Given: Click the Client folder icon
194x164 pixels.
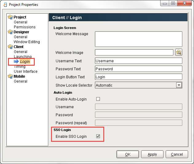Looking at the screenshot, I should (10, 47).
